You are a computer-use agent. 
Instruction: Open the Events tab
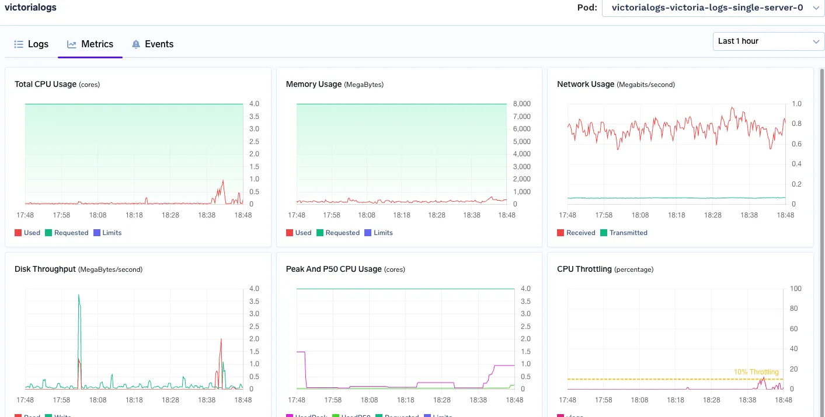[152, 44]
